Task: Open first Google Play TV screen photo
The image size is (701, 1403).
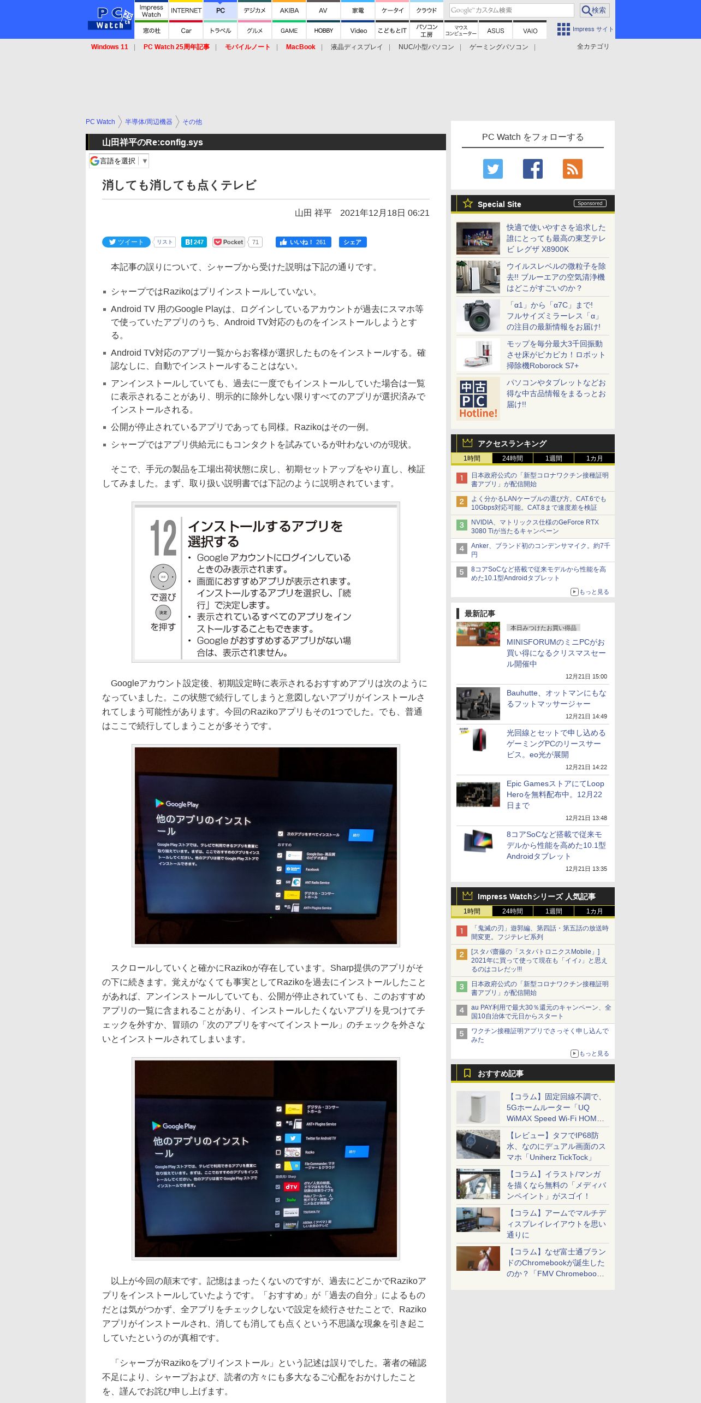Action: click(x=266, y=846)
